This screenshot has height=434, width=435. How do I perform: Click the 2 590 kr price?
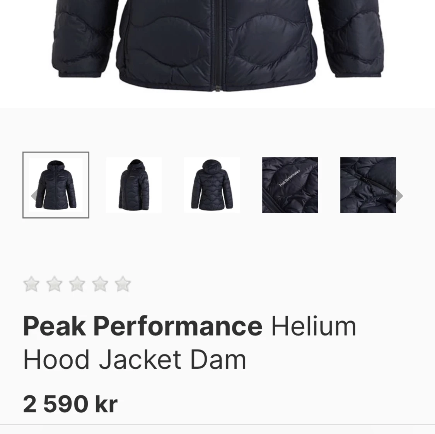[x=70, y=404]
